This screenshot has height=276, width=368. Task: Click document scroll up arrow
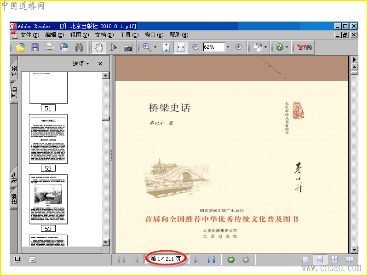tap(354, 67)
